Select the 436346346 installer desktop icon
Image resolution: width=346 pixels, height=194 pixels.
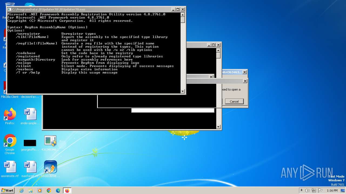click(51, 143)
